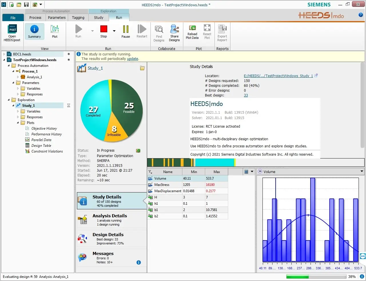Expand the histogram panel chevron icon

pyautogui.click(x=260, y=172)
